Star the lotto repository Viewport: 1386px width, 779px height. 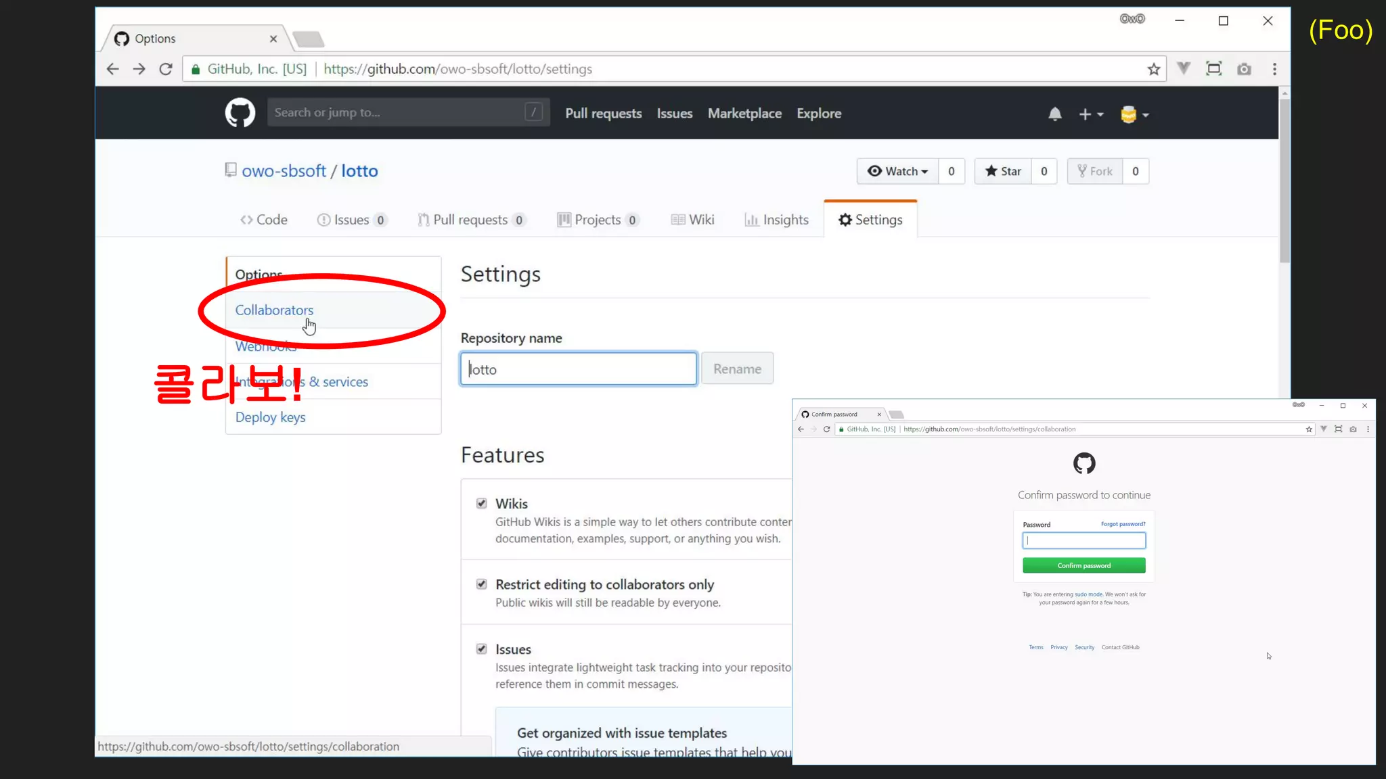coord(1003,171)
